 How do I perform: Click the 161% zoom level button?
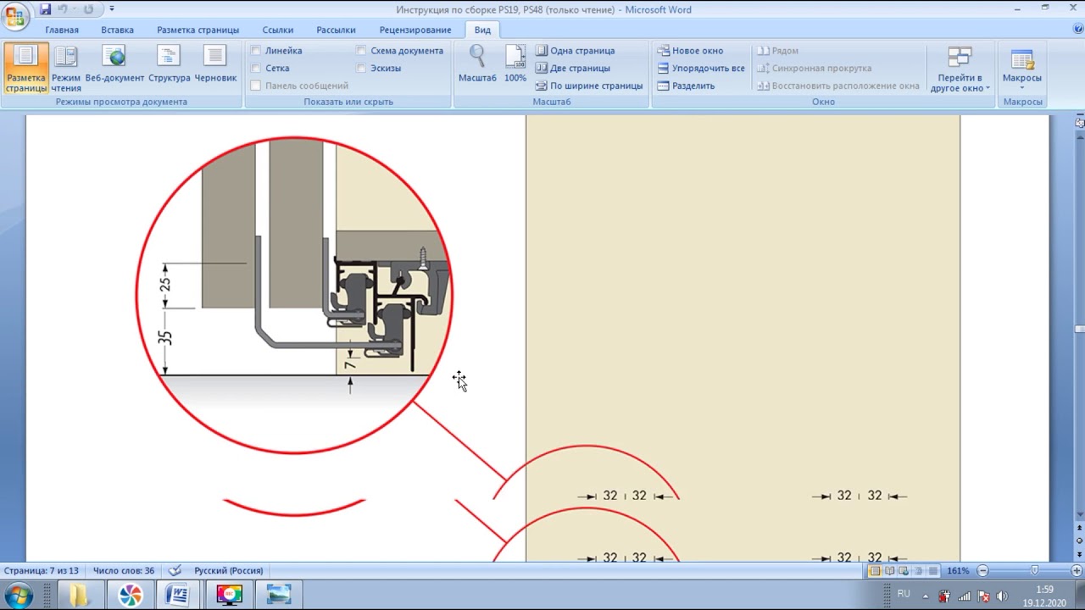click(x=958, y=571)
